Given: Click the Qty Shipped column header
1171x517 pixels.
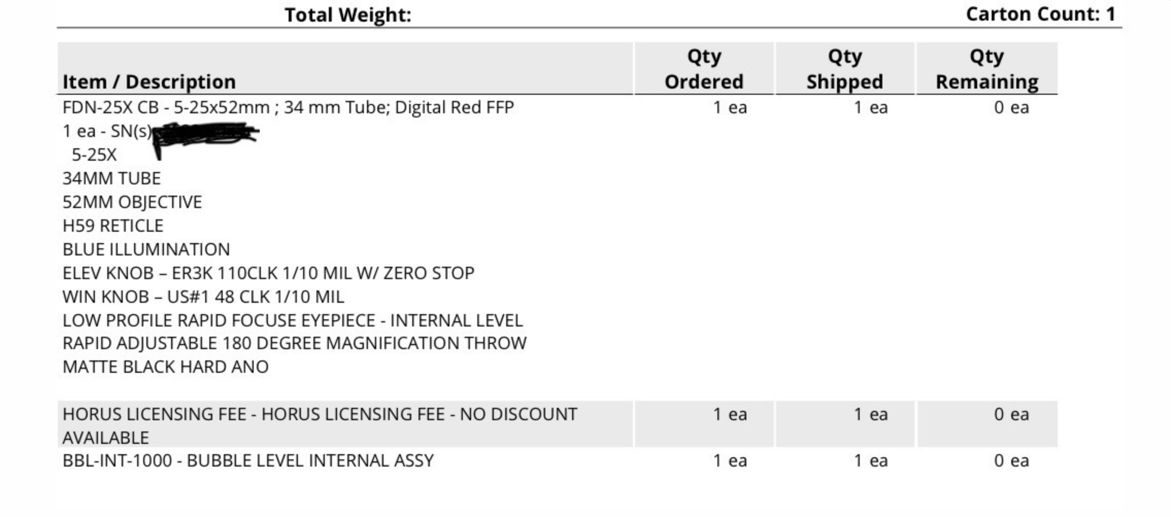Looking at the screenshot, I should click(x=844, y=69).
